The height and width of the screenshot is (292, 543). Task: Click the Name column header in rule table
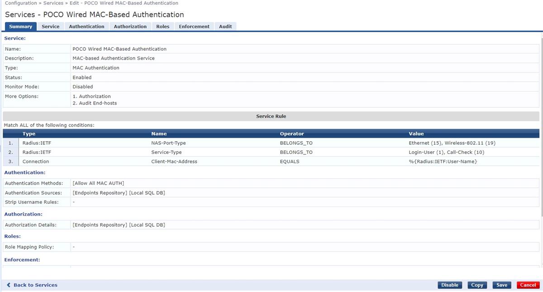point(159,134)
